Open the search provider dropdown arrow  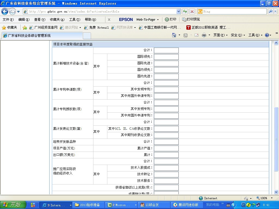(x=275, y=11)
